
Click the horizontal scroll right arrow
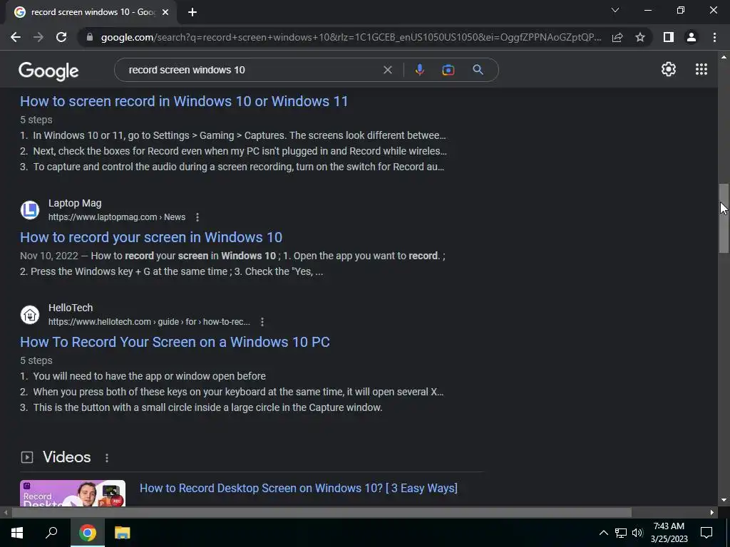pos(712,513)
